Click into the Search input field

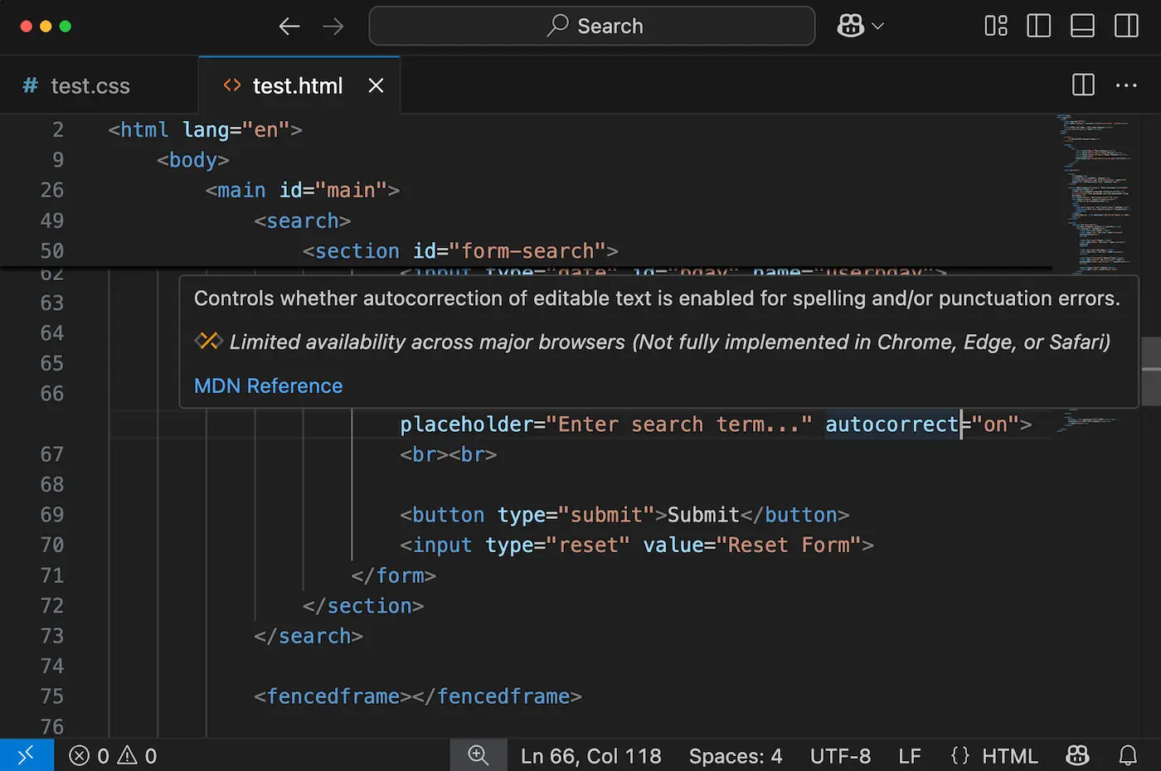pyautogui.click(x=590, y=26)
